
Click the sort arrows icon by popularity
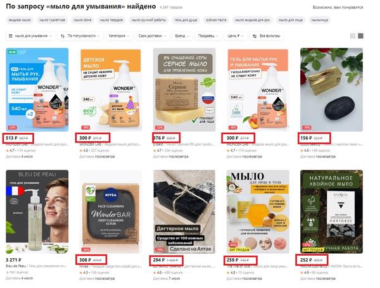(x=63, y=36)
